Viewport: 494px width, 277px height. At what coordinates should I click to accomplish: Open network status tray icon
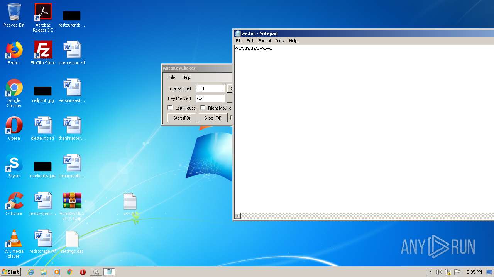click(448, 272)
